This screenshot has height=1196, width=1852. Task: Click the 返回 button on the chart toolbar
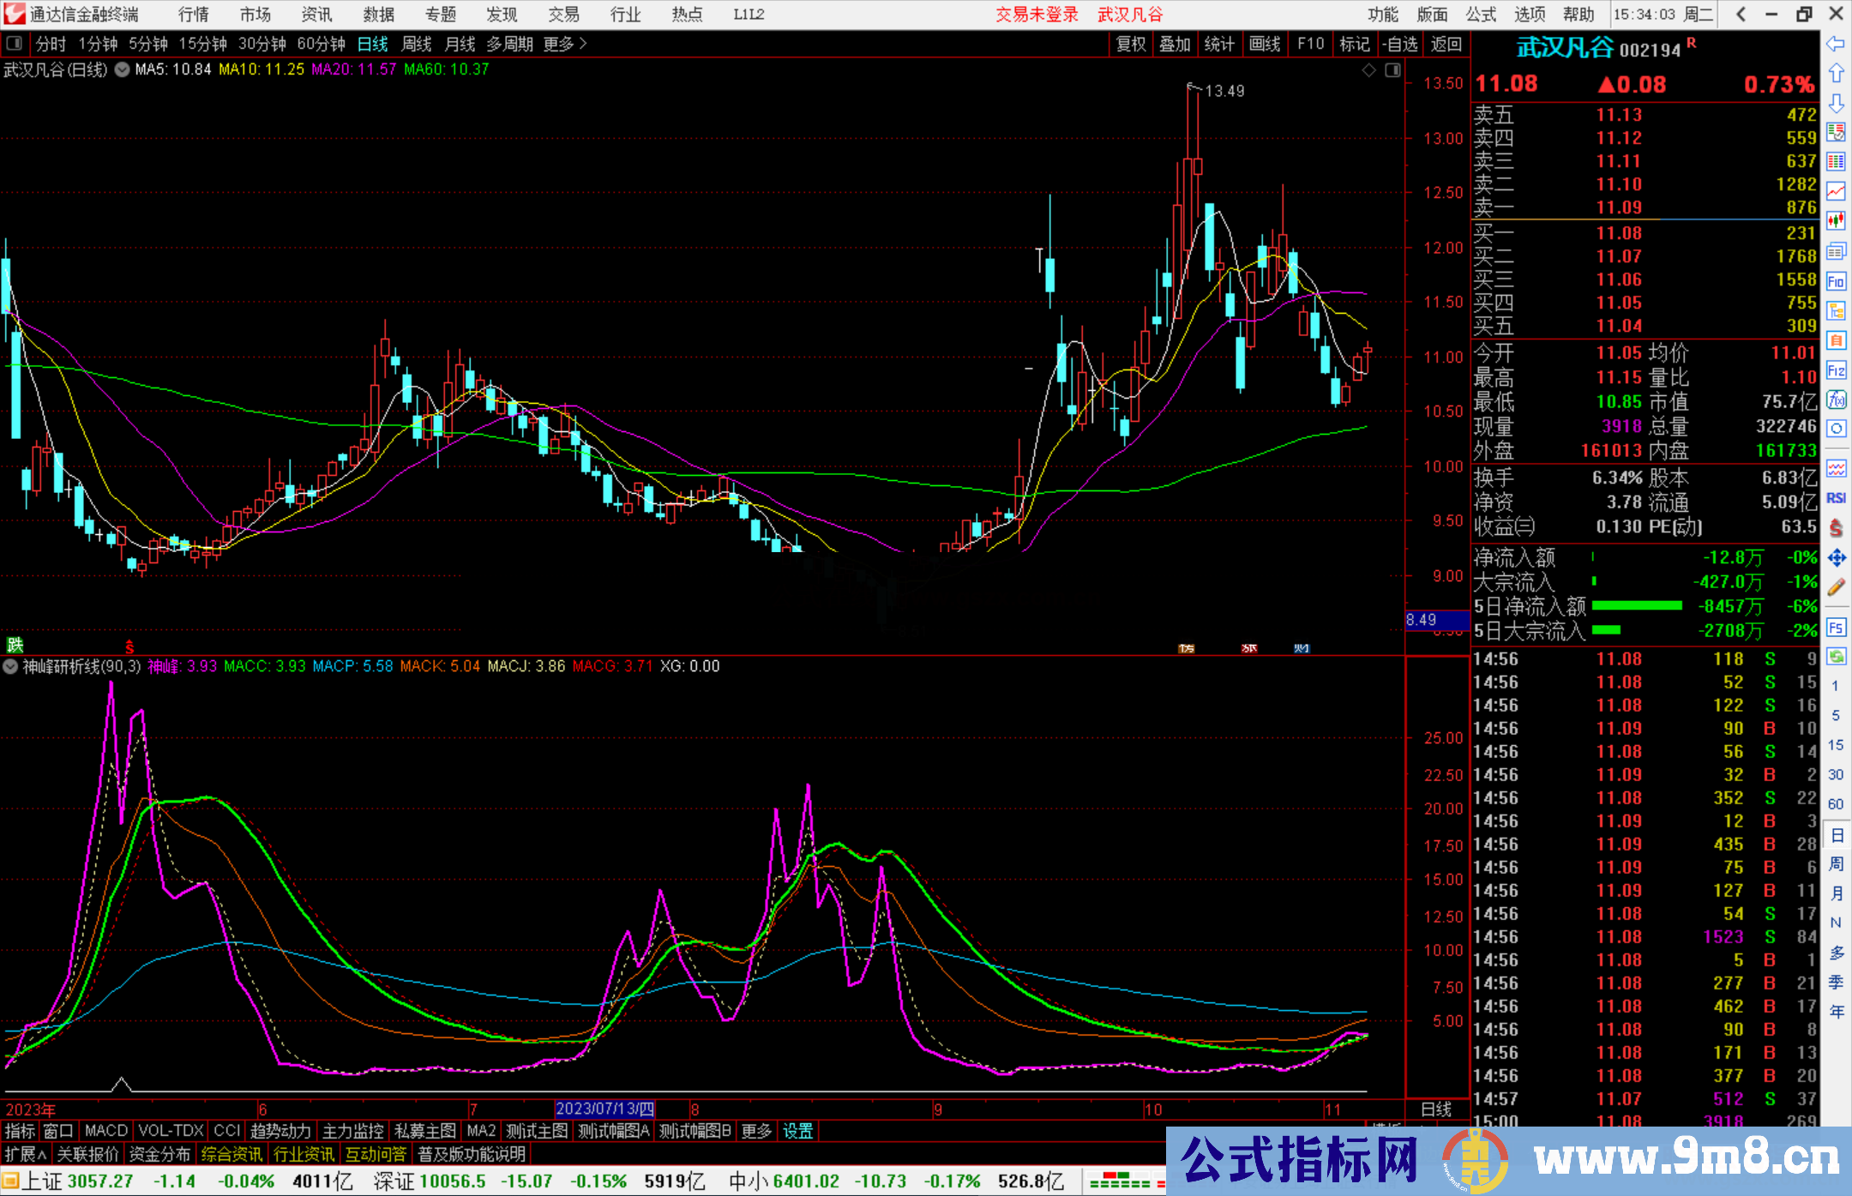[1447, 44]
